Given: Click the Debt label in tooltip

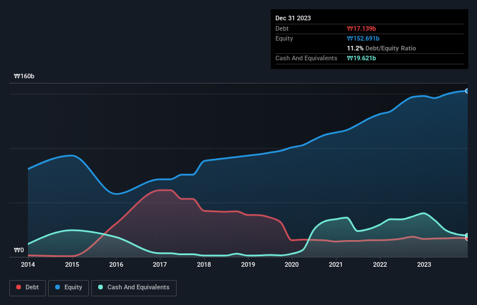Looking at the screenshot, I should (282, 28).
